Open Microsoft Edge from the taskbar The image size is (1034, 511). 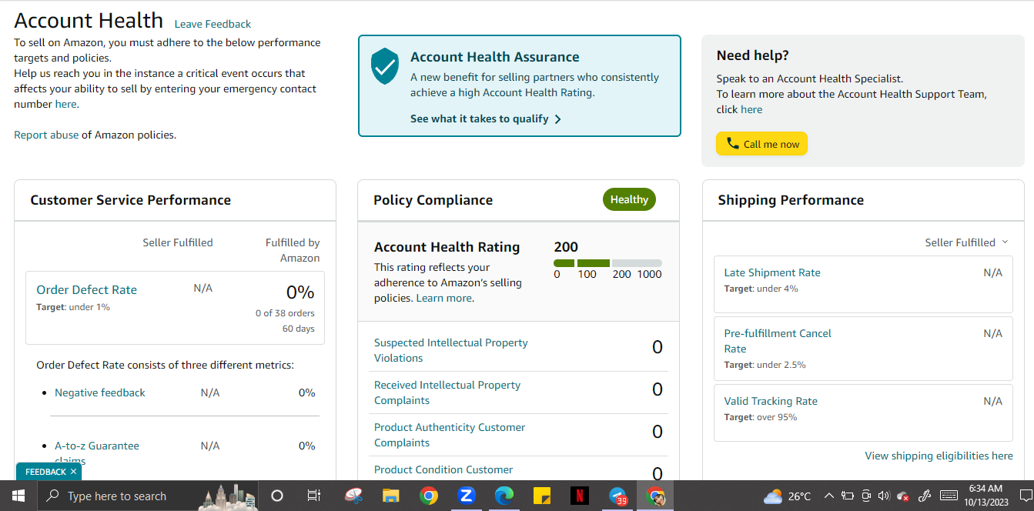point(504,496)
